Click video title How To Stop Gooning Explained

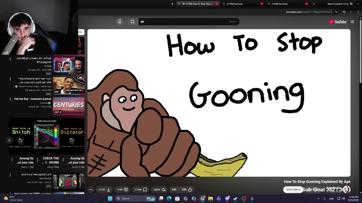317,182
